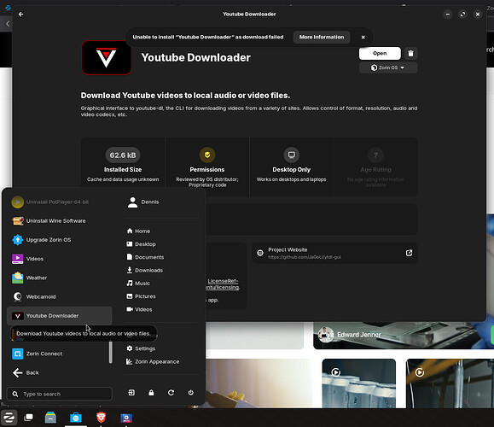Click Edward Jenner profile in the browser
The height and width of the screenshot is (427, 494).
pos(350,335)
